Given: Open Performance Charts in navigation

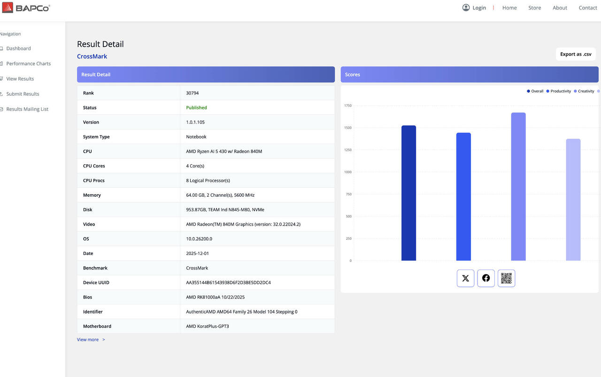Looking at the screenshot, I should tap(28, 63).
